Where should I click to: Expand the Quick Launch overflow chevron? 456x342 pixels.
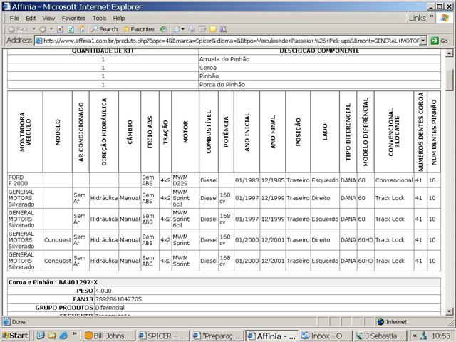point(75,333)
